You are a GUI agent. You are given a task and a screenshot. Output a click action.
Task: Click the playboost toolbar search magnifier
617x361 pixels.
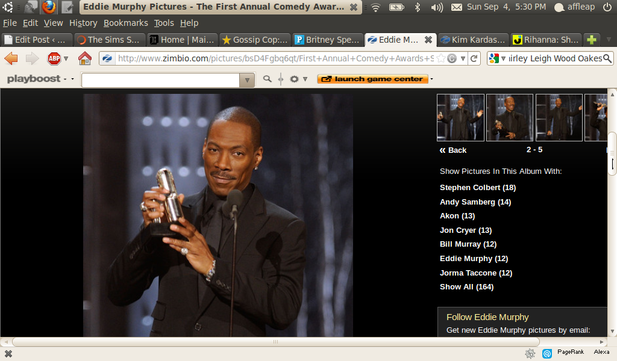tap(267, 79)
